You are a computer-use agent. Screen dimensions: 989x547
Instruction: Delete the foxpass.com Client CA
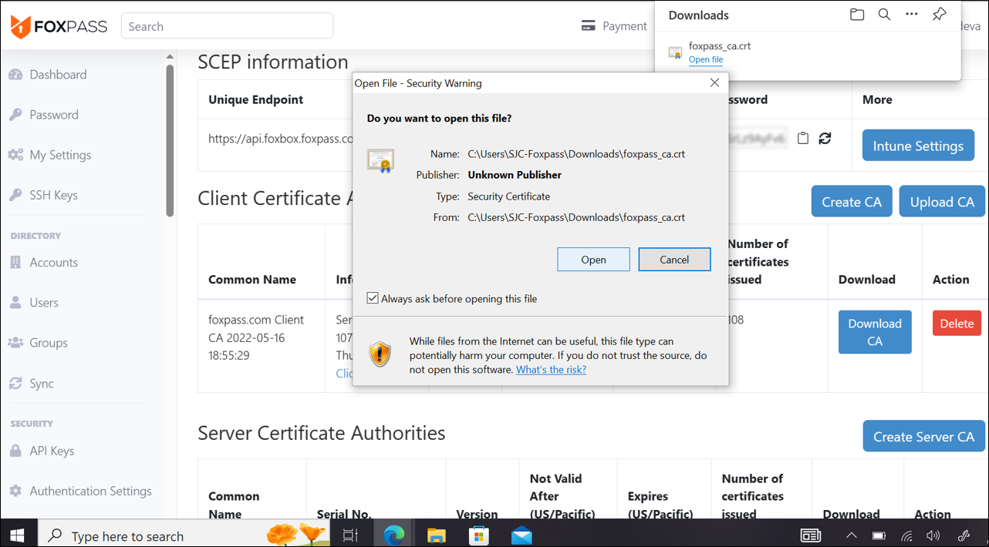pyautogui.click(x=956, y=324)
